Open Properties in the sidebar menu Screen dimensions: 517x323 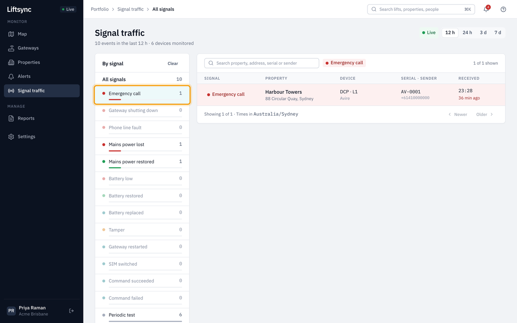click(42, 62)
